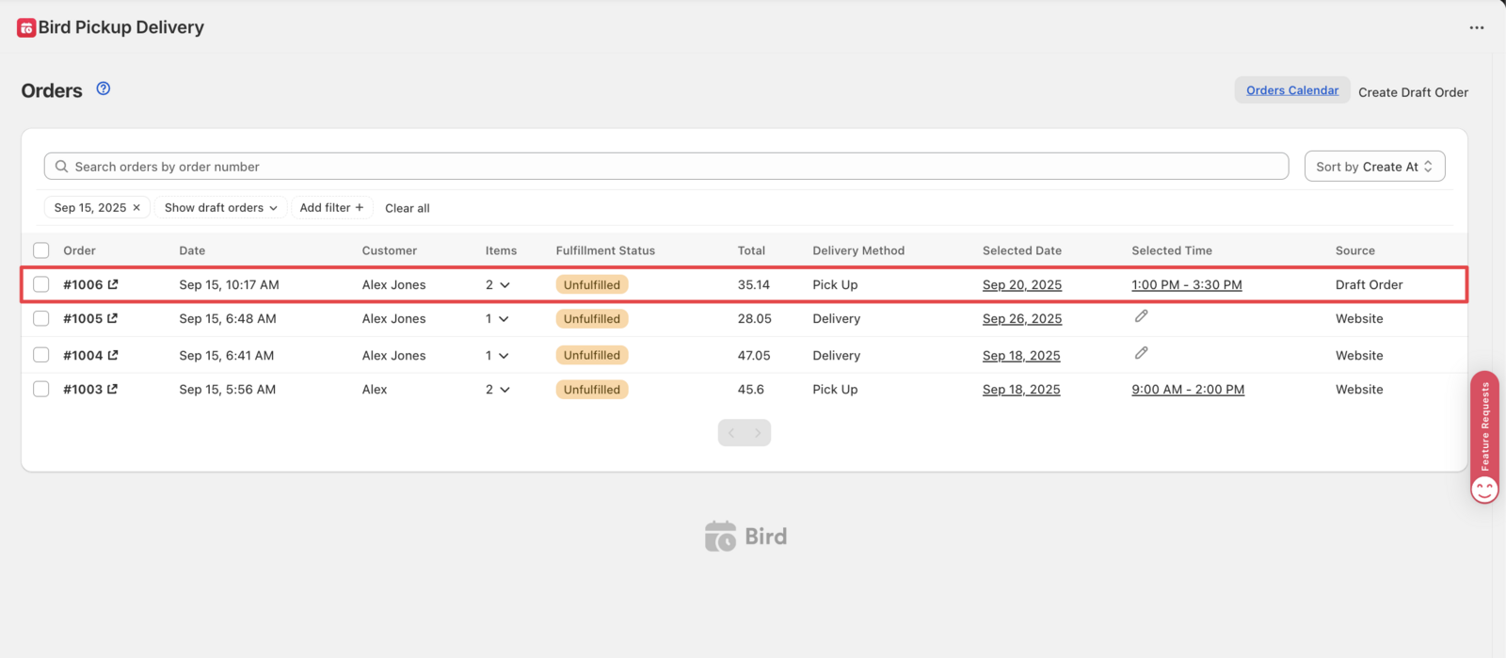The image size is (1506, 658).
Task: Open the three-dot more options menu
Action: point(1477,28)
